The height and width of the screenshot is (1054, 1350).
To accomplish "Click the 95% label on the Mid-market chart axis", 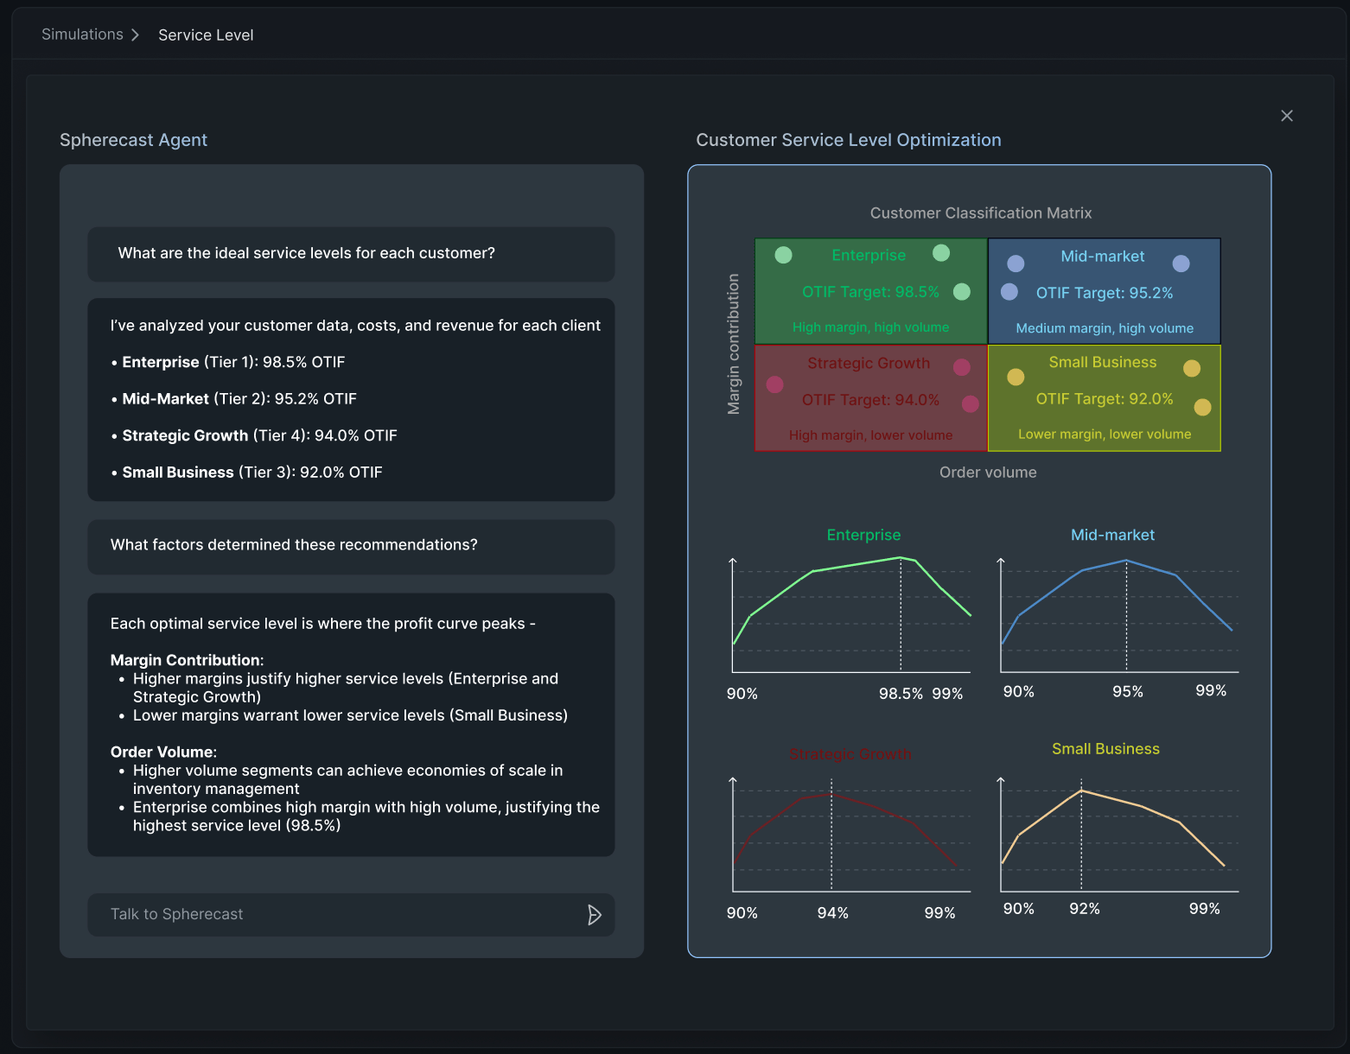I will (x=1127, y=692).
